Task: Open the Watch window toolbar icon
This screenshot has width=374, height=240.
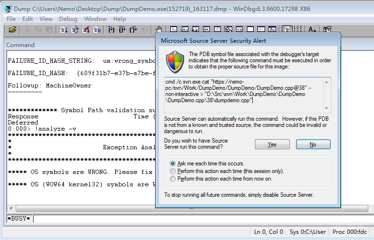Action: pos(184,29)
